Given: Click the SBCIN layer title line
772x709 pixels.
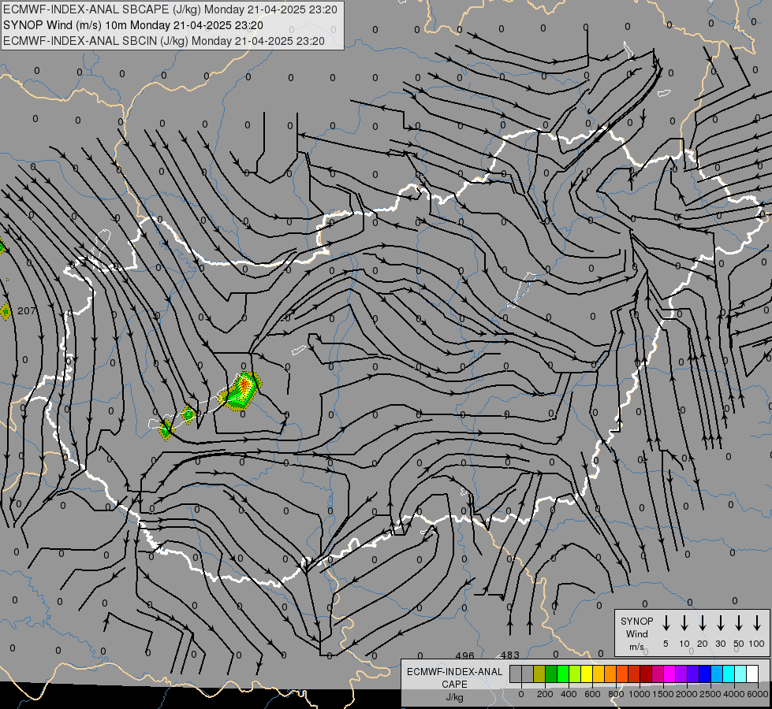Looking at the screenshot, I should 164,41.
